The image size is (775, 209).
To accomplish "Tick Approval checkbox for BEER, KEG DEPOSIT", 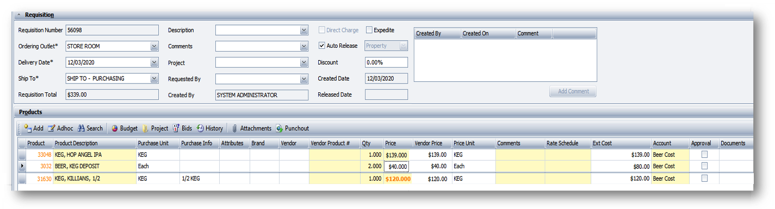I will click(x=704, y=166).
